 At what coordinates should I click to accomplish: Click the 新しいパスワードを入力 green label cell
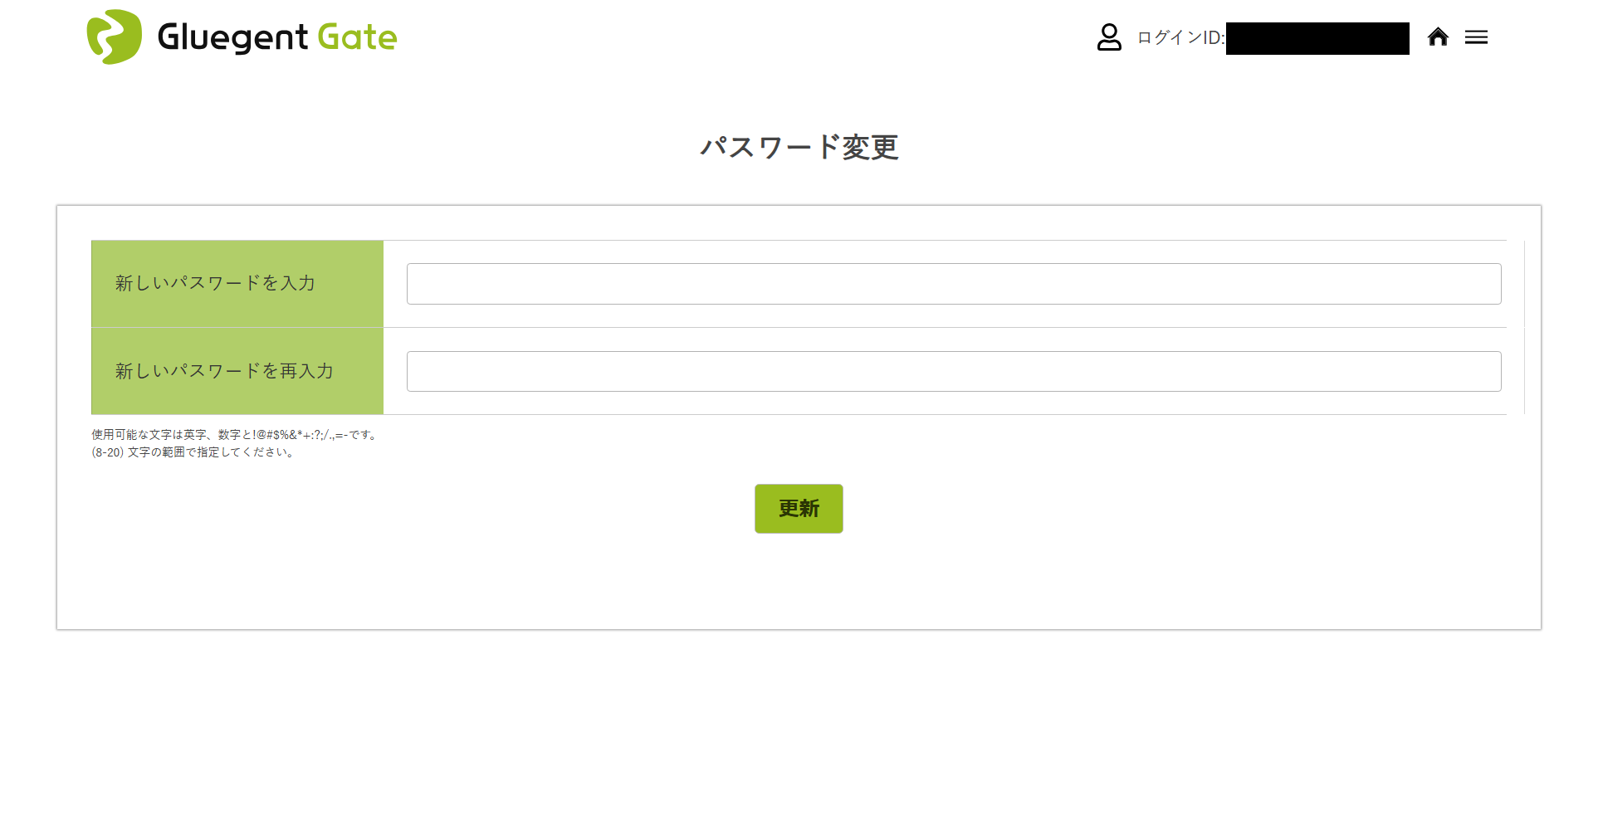click(237, 283)
